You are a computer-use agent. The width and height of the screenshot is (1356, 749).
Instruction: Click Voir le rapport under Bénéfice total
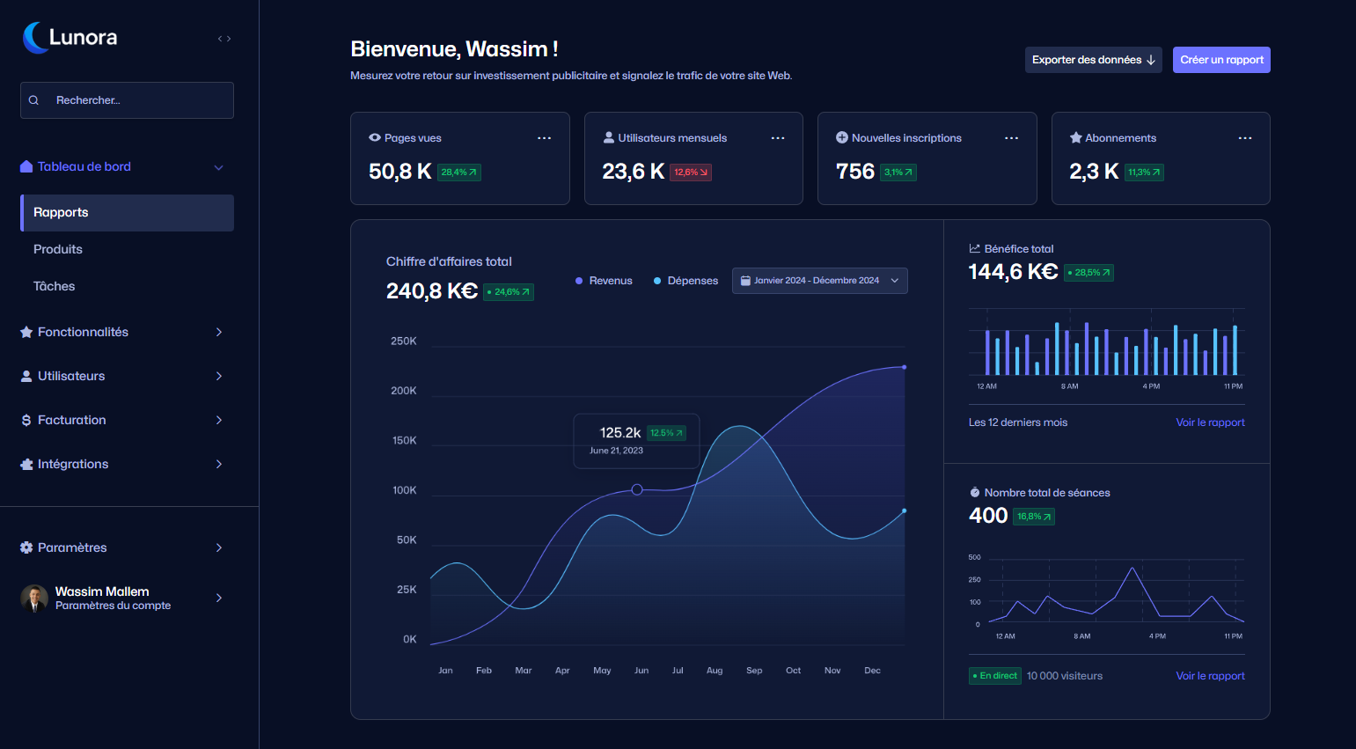coord(1210,422)
